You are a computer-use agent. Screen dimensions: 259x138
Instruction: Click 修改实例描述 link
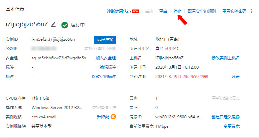[x=104, y=77]
